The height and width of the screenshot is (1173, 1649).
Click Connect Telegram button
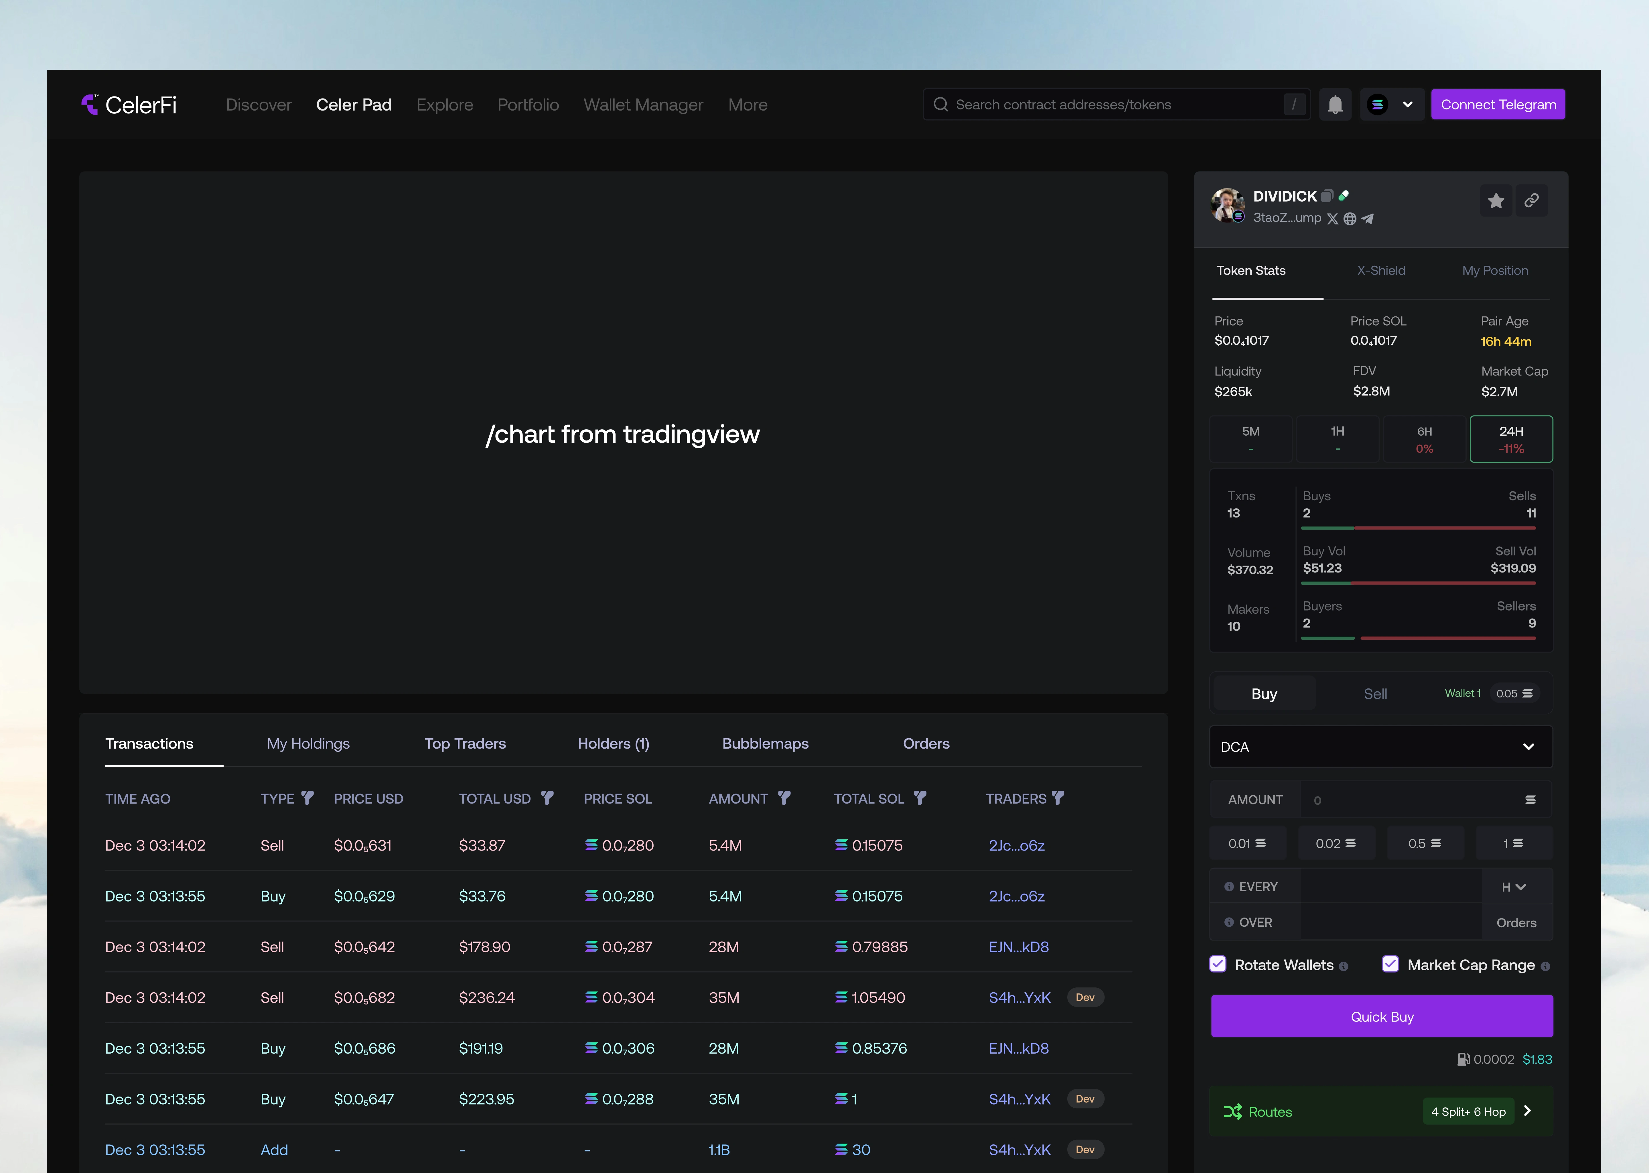coord(1498,105)
